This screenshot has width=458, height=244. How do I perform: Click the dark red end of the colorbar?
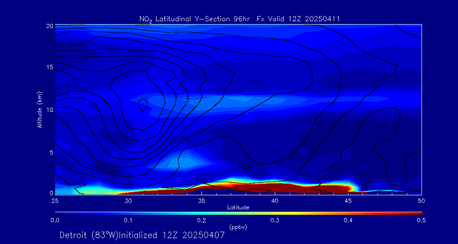point(415,213)
